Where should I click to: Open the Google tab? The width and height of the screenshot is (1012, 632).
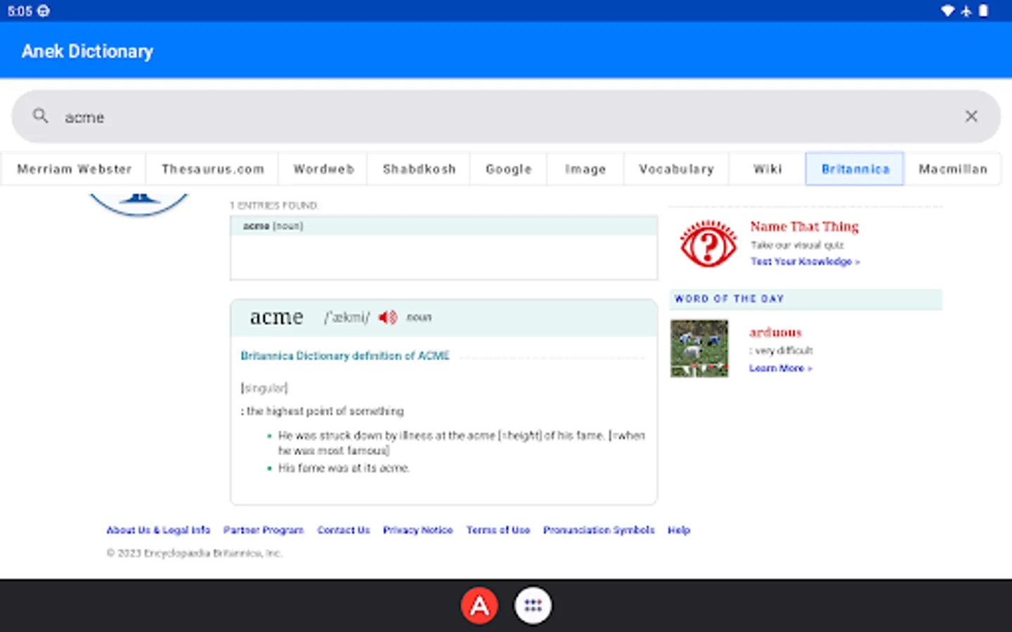509,169
